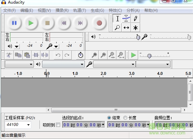Select the Time Shift arrows tool
The image size is (193, 139).
coord(126,27)
